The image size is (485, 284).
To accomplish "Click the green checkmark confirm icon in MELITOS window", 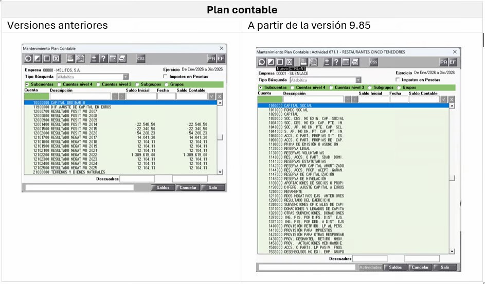I will point(211,96).
